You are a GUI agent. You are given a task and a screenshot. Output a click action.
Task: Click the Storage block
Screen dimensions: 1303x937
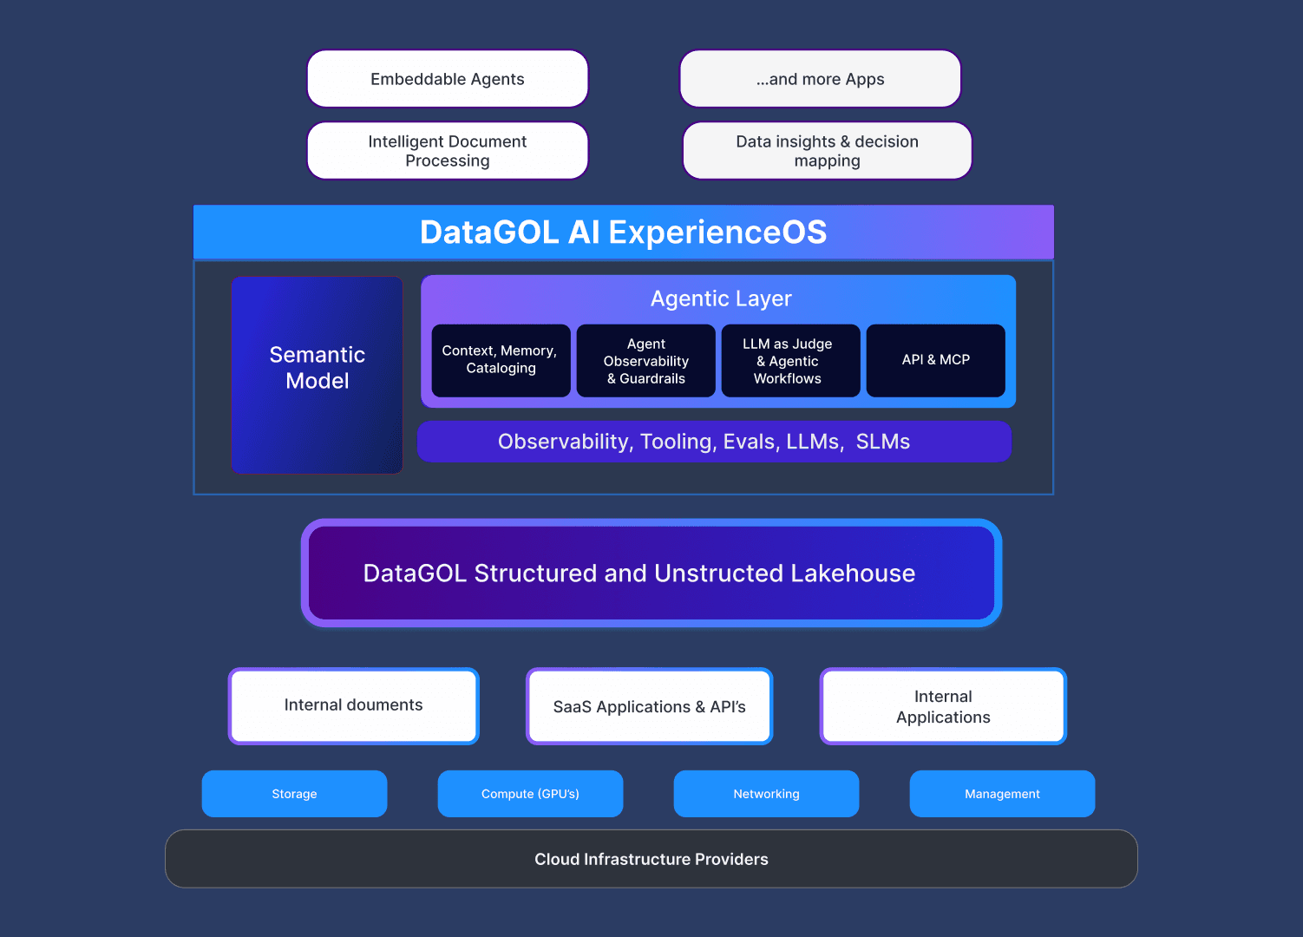[295, 794]
